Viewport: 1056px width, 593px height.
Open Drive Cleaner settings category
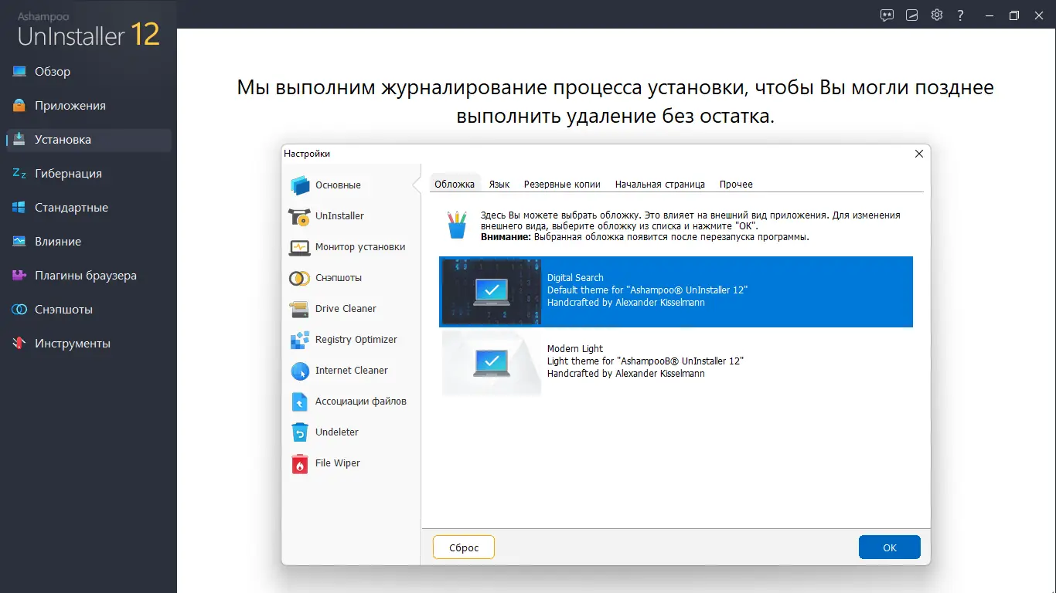click(353, 309)
